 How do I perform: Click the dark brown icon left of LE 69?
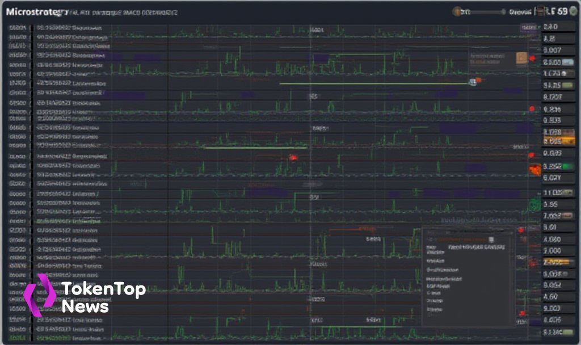click(541, 11)
